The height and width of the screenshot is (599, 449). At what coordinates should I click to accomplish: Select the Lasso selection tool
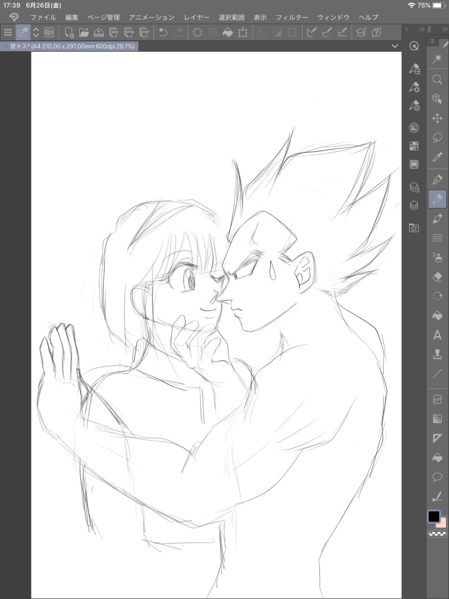click(x=437, y=138)
